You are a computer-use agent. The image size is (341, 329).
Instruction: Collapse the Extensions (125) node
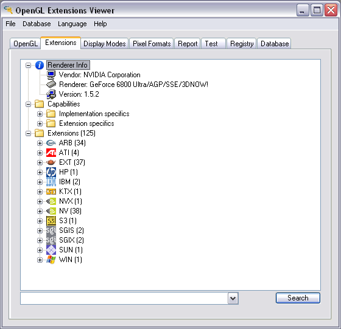pyautogui.click(x=28, y=133)
